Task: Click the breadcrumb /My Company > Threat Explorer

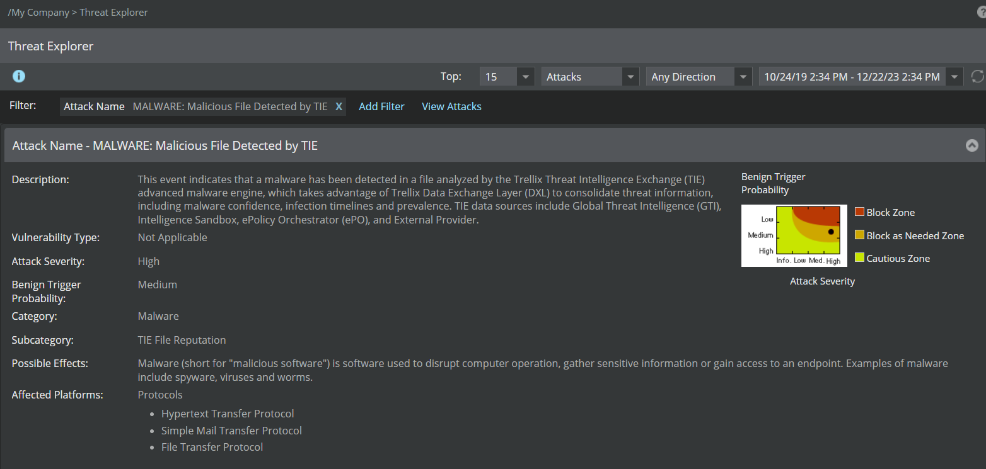Action: (78, 13)
